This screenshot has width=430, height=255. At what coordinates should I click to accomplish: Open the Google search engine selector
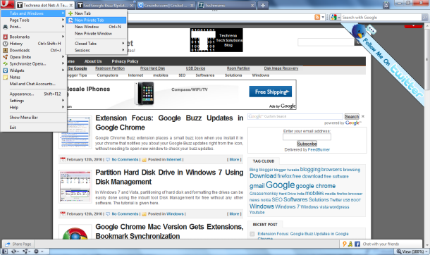335,17
